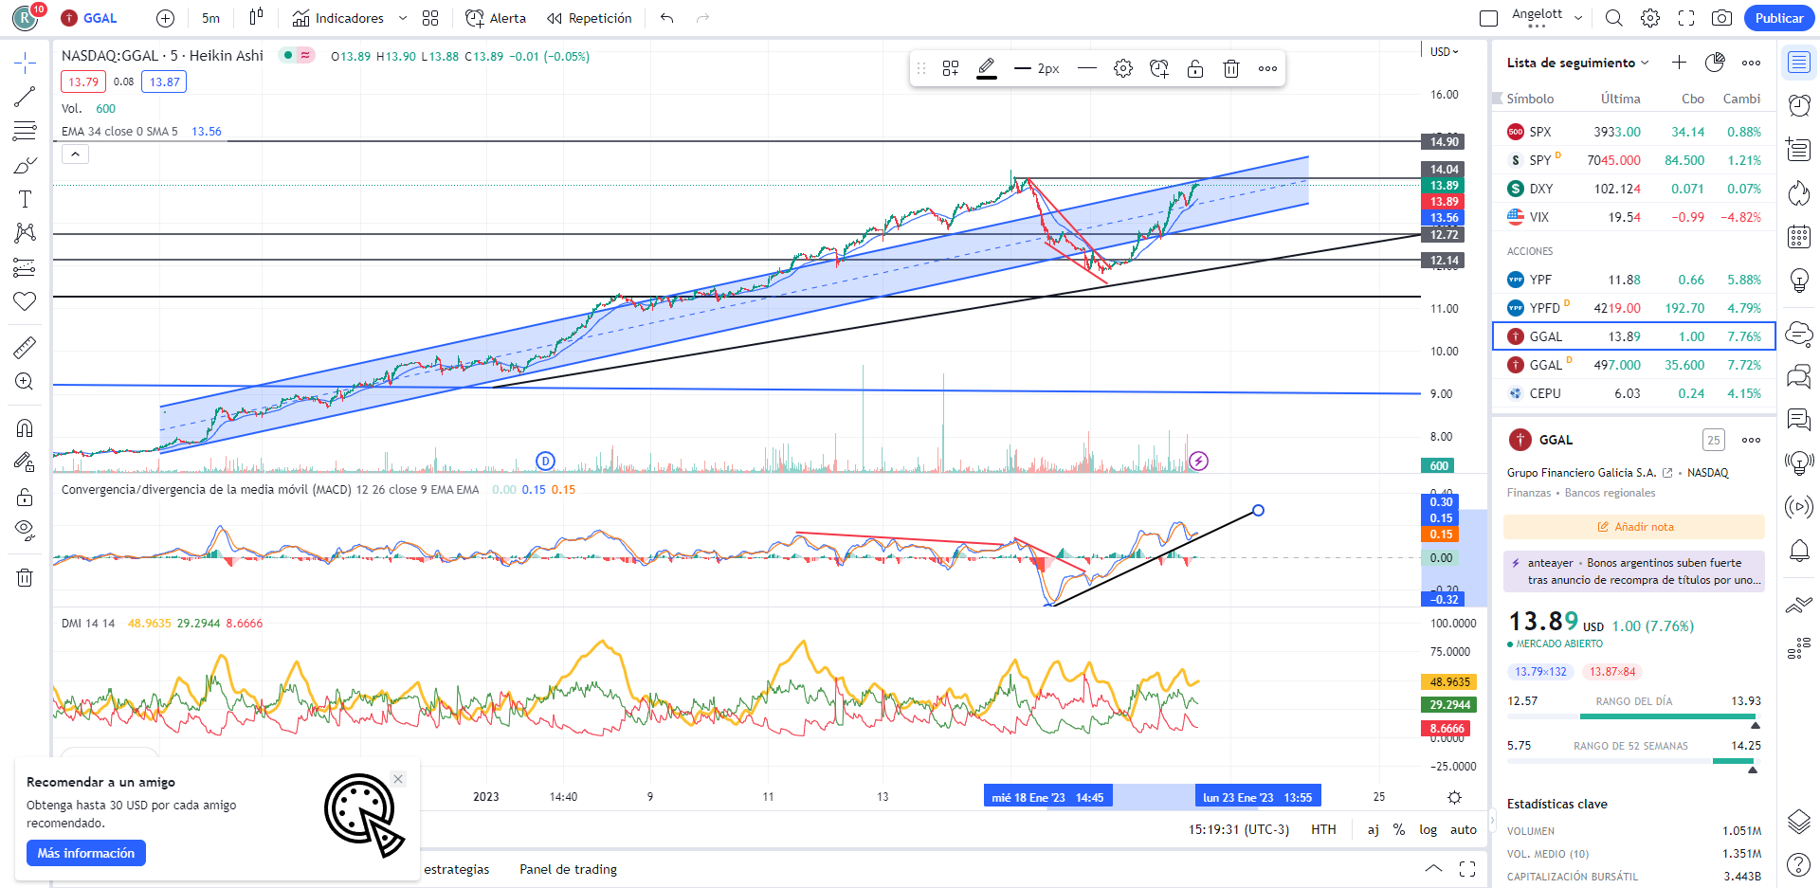Select the ruler measure tool
The image size is (1820, 888).
pos(25,348)
